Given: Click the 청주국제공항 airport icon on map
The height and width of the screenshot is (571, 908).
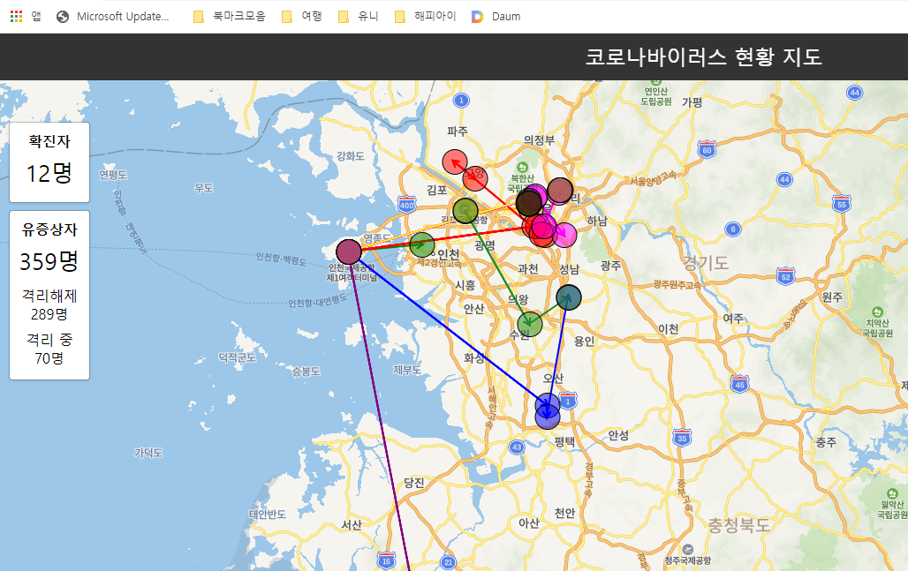Looking at the screenshot, I should point(675,549).
